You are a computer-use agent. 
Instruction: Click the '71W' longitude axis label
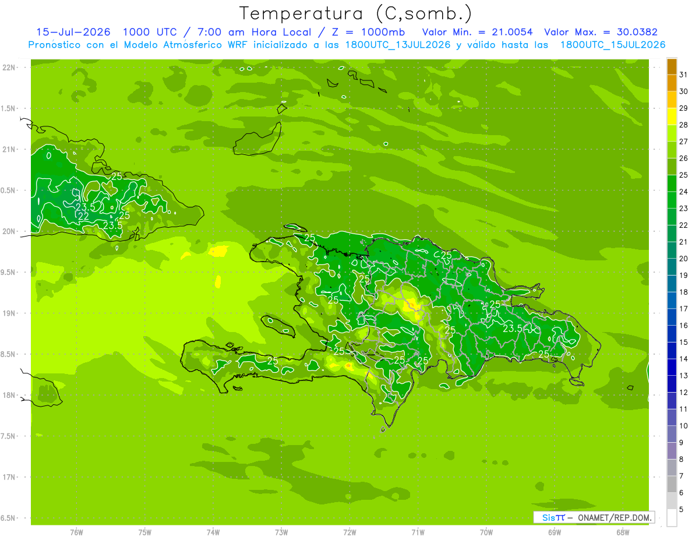coord(418,532)
